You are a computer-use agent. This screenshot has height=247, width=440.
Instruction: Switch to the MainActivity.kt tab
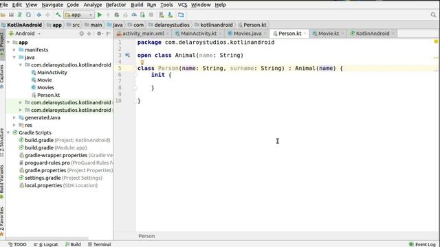(x=199, y=34)
